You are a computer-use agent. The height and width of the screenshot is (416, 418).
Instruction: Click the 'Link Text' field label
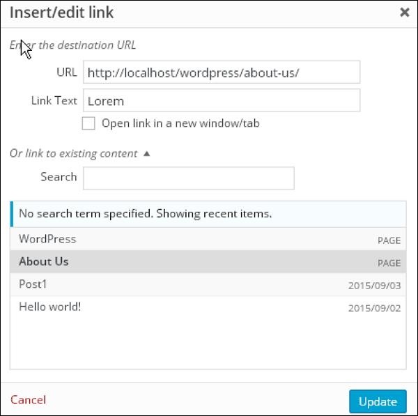point(54,100)
